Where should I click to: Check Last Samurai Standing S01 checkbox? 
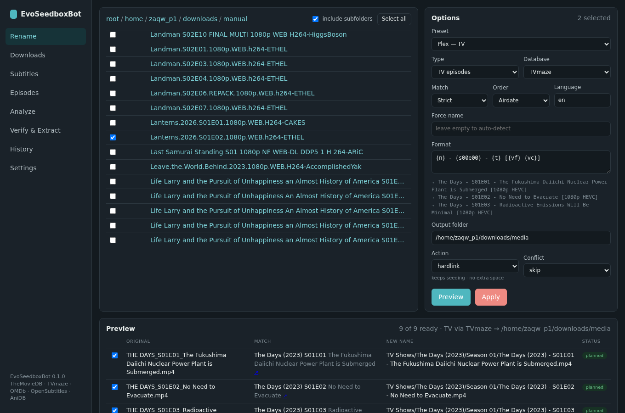coord(113,152)
